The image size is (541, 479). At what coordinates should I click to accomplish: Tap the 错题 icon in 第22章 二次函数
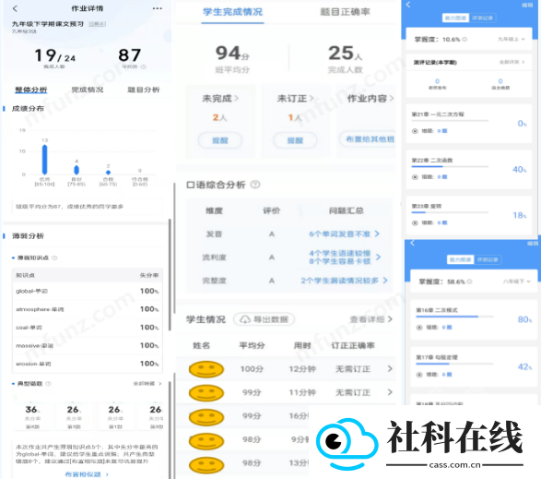point(415,177)
